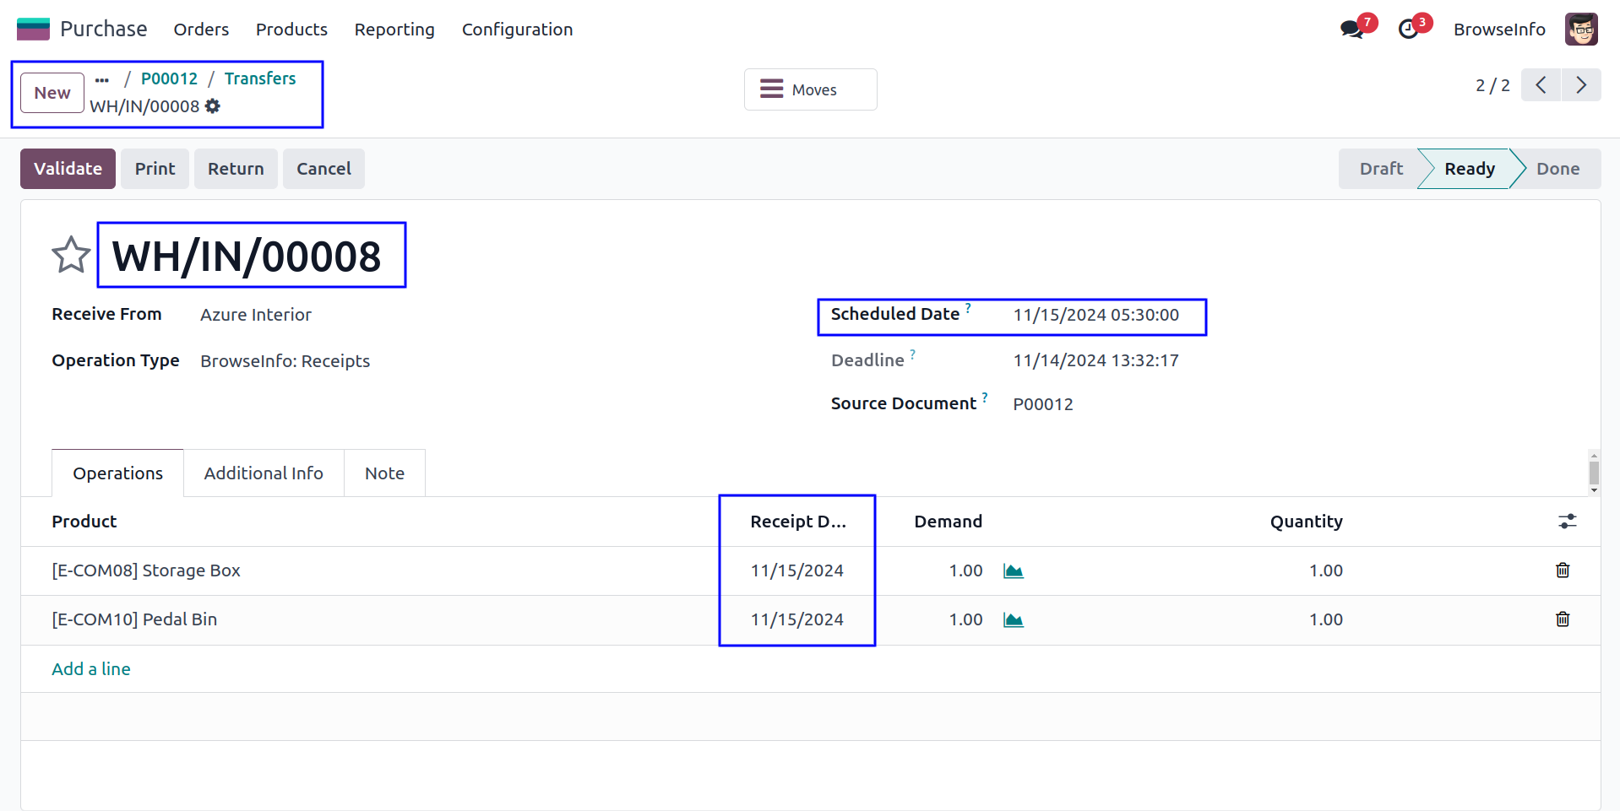Open forecast chart icon for Pedal Bin
The image size is (1620, 811).
pos(1013,620)
